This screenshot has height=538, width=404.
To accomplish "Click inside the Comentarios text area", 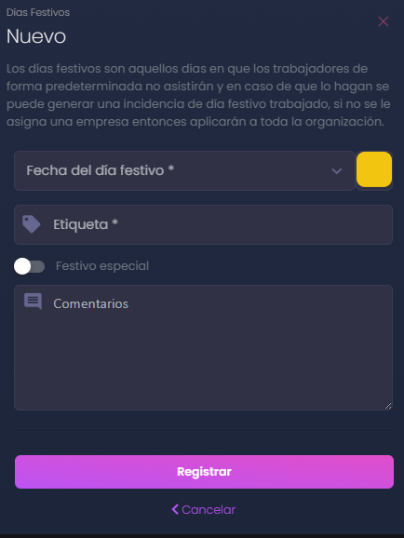I will point(203,347).
